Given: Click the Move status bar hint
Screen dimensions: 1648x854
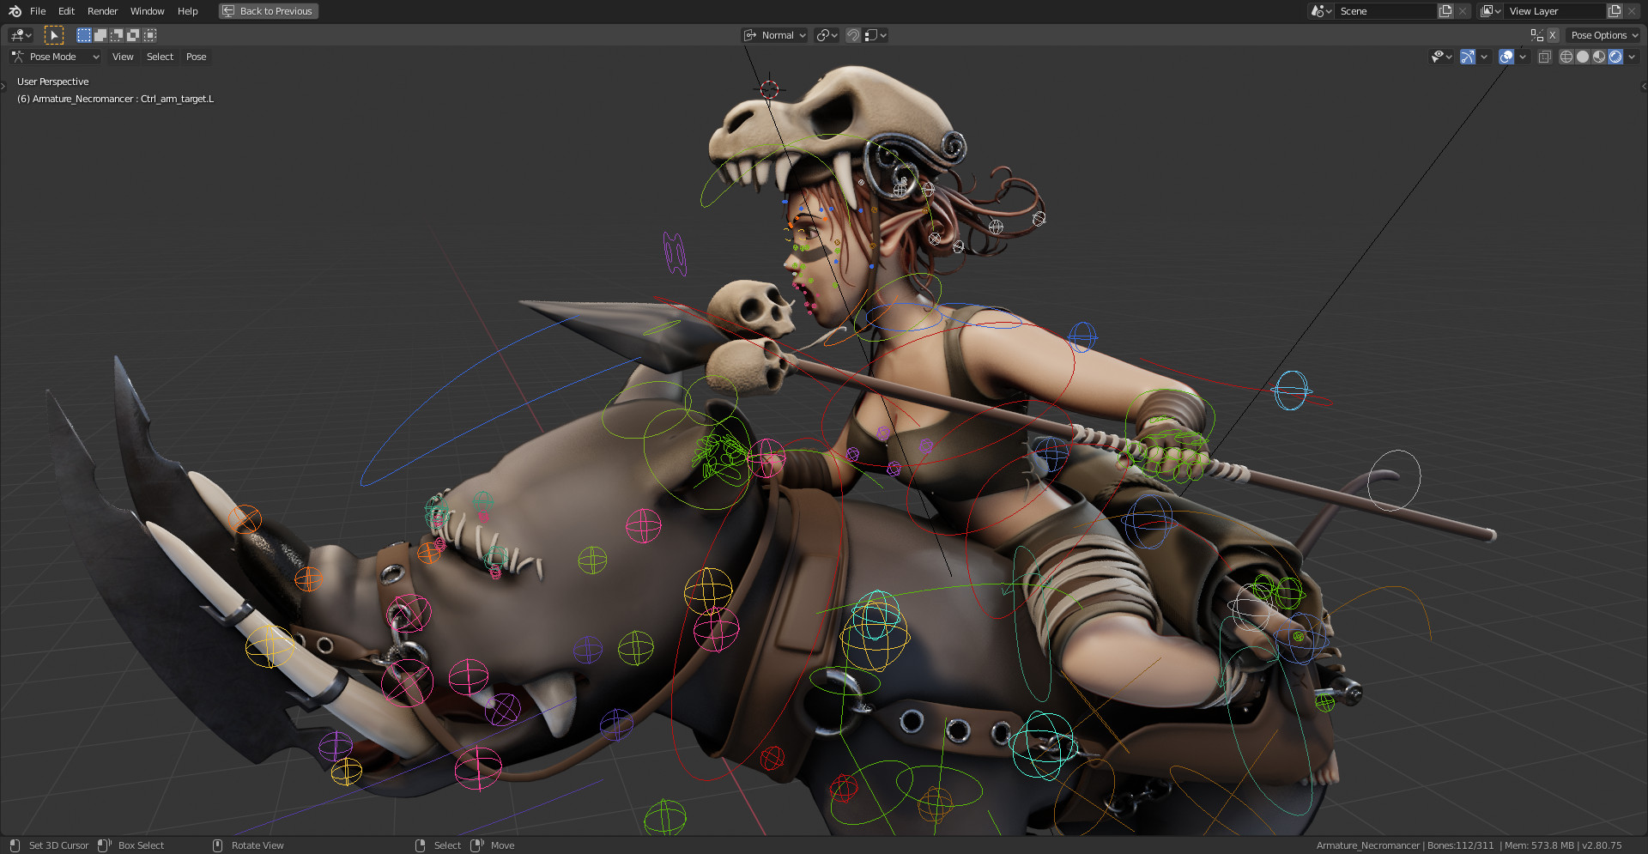Looking at the screenshot, I should coord(502,845).
